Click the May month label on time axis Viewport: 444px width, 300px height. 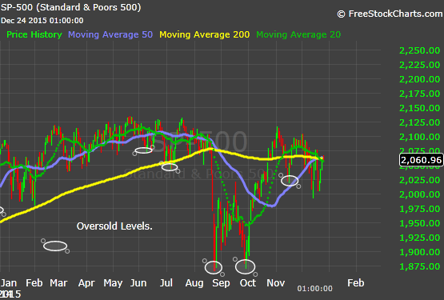click(113, 283)
